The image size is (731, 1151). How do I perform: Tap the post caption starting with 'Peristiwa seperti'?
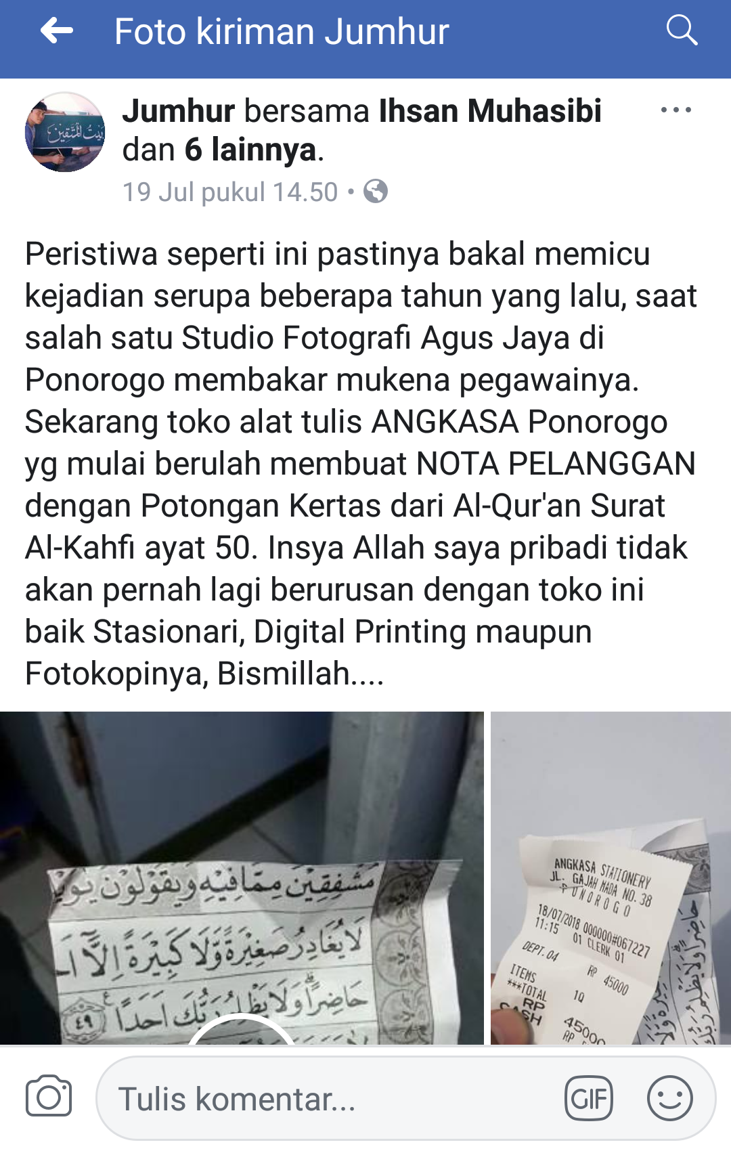tap(361, 464)
